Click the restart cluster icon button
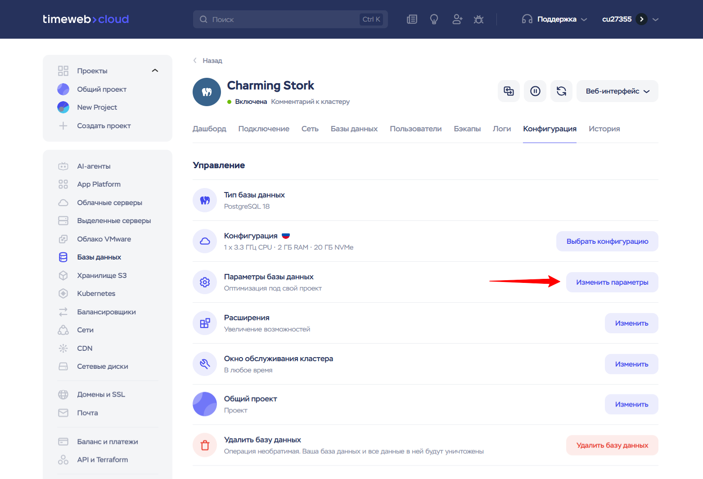The image size is (703, 479). click(x=561, y=91)
